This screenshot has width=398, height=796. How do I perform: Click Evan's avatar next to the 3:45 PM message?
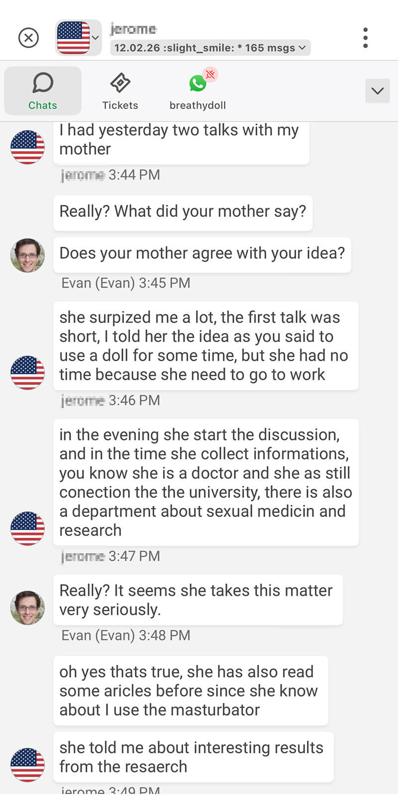[27, 255]
